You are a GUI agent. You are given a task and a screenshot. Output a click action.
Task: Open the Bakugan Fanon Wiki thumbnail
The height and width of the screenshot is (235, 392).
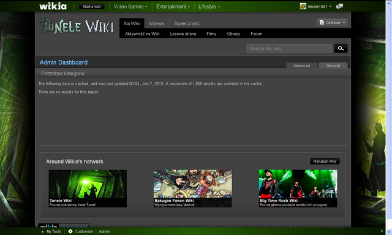tap(193, 188)
